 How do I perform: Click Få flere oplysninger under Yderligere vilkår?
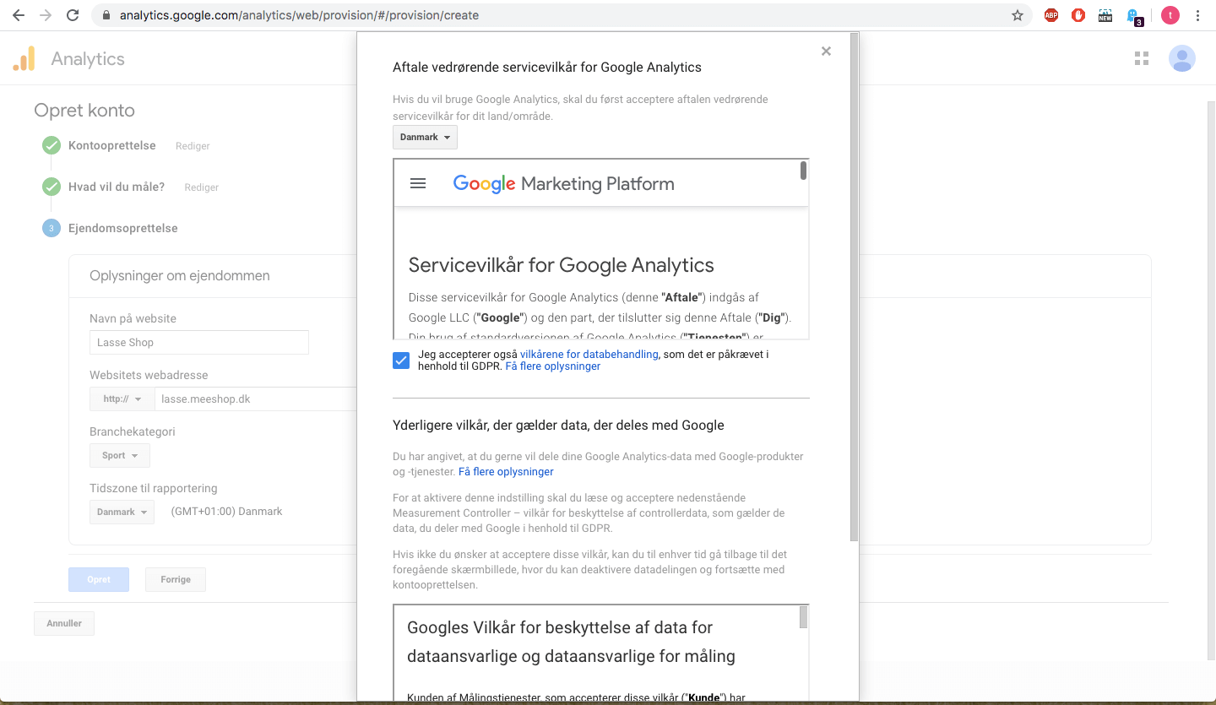[506, 472]
